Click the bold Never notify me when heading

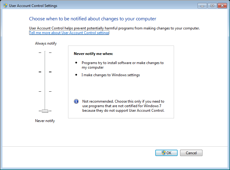coord(94,54)
